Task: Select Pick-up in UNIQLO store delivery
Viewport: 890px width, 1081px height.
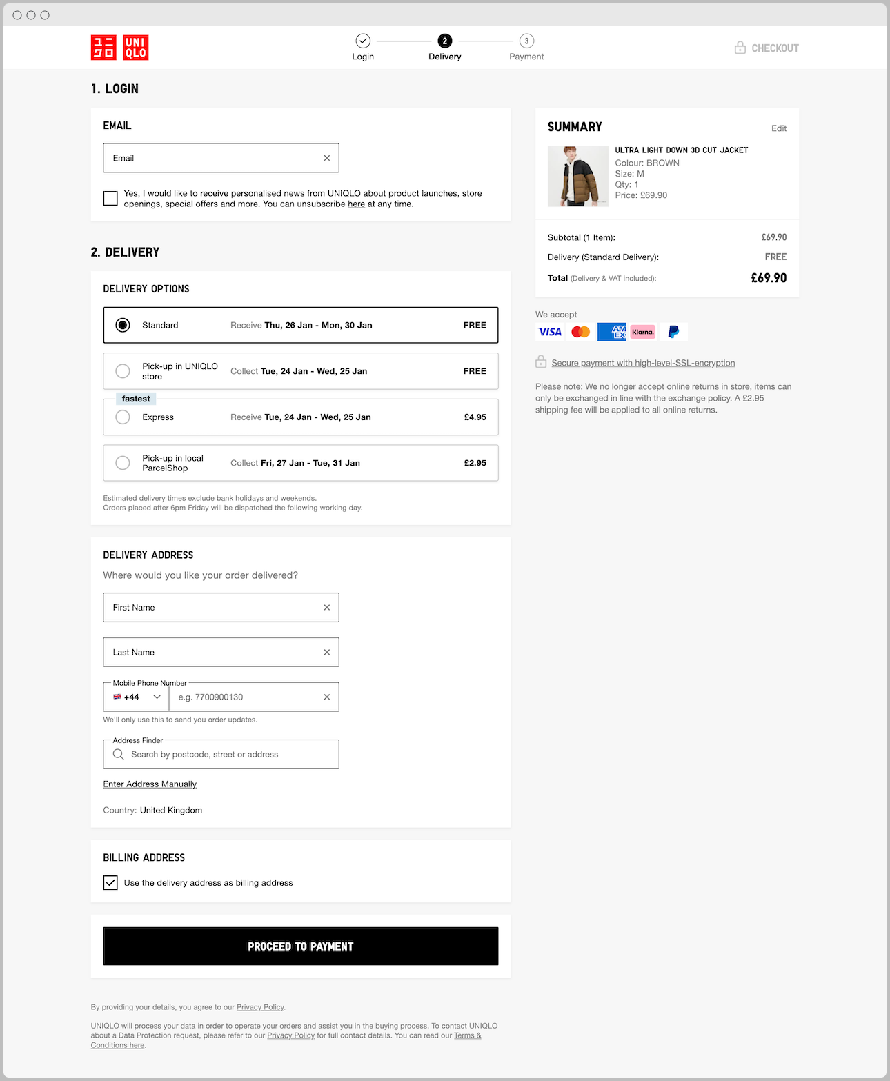Action: (123, 371)
